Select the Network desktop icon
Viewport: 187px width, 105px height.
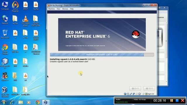click(5, 20)
